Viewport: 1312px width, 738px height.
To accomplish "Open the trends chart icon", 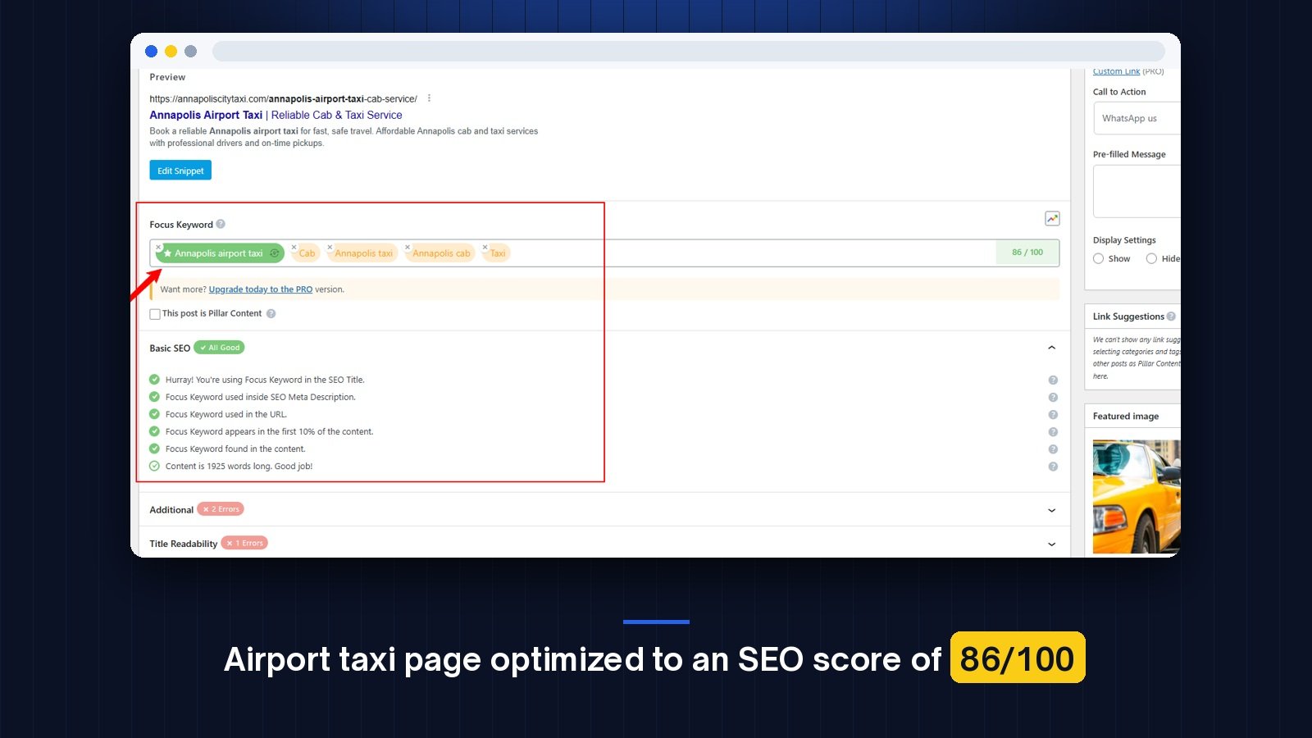I will click(x=1052, y=218).
